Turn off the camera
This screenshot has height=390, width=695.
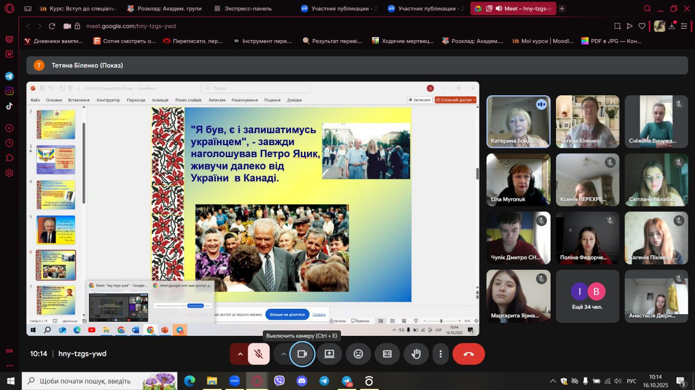point(302,354)
